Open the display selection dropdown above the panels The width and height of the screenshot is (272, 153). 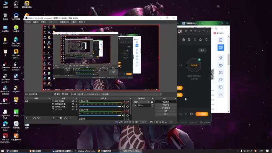(120, 94)
